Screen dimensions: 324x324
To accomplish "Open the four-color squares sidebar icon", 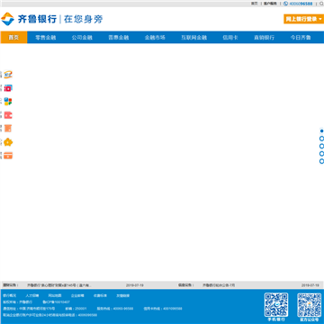I will [x=8, y=102].
